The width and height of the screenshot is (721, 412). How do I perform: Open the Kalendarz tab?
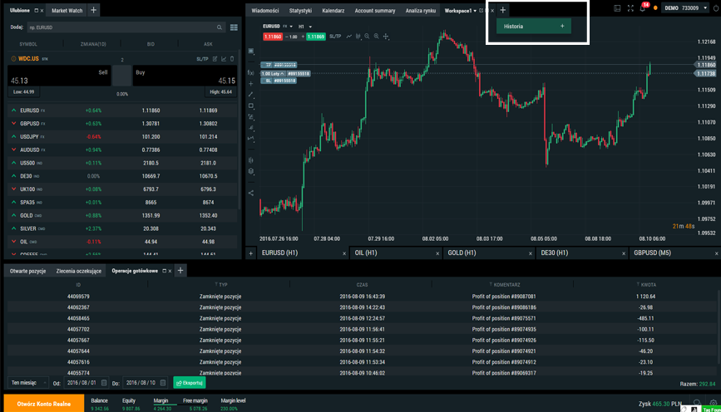tap(333, 11)
